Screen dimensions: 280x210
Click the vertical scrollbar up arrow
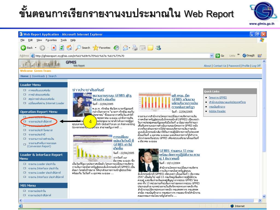click(x=264, y=62)
